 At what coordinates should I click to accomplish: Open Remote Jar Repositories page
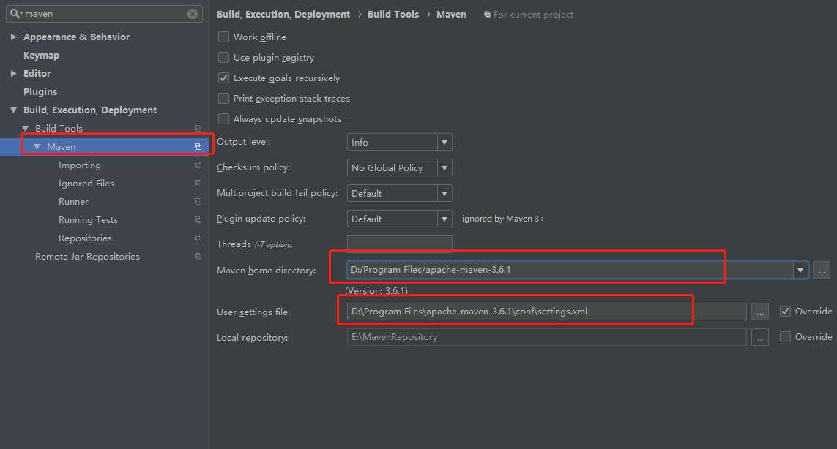[x=88, y=257]
